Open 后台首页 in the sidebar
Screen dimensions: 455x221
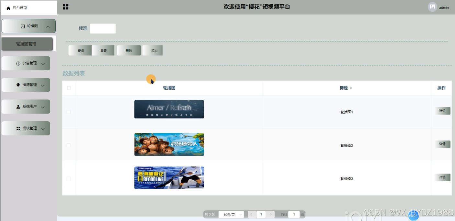coord(29,8)
